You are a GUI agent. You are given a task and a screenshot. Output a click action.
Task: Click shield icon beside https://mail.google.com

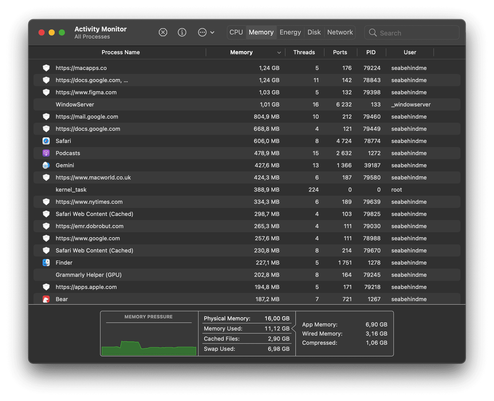46,117
